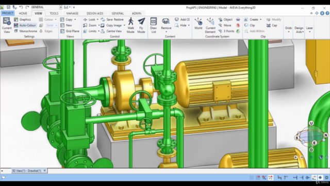Click S on the view compass

(x=297, y=138)
